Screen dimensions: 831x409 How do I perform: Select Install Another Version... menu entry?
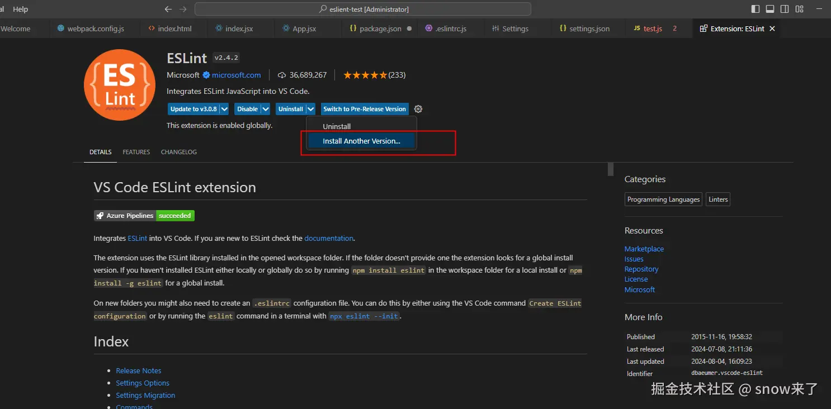(x=361, y=141)
